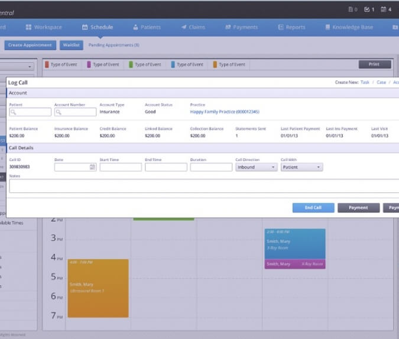Open the tasks checkmark icon showing 1
The image size is (399, 339).
click(369, 9)
